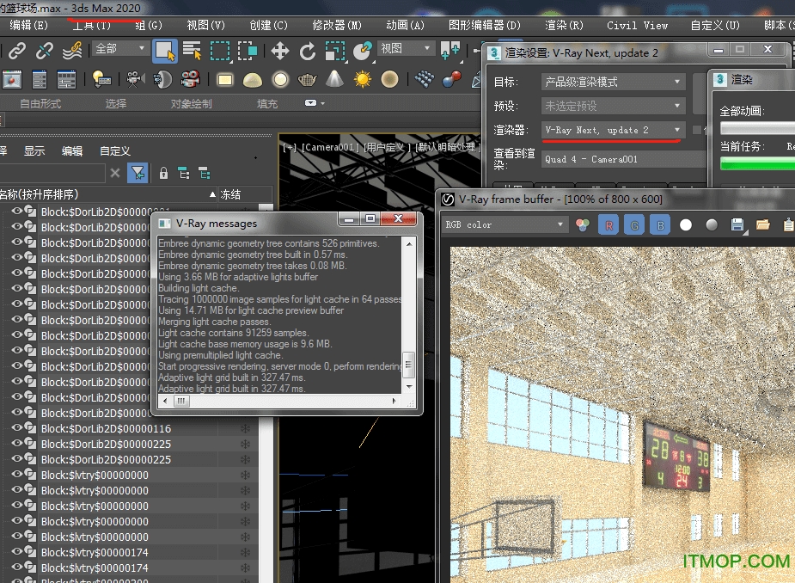The width and height of the screenshot is (795, 583).
Task: Open the 目标 render mode dropdown
Action: point(614,82)
